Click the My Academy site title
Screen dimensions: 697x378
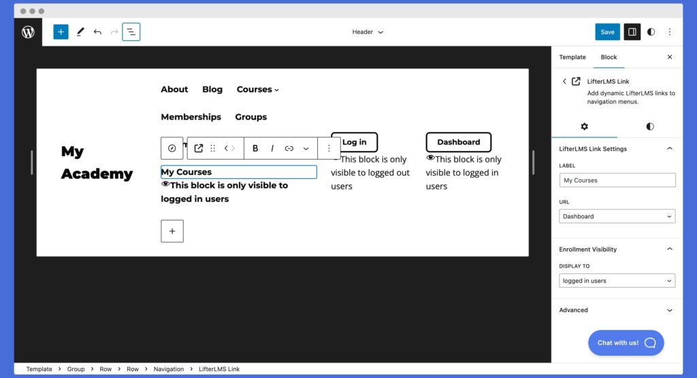[x=97, y=162]
